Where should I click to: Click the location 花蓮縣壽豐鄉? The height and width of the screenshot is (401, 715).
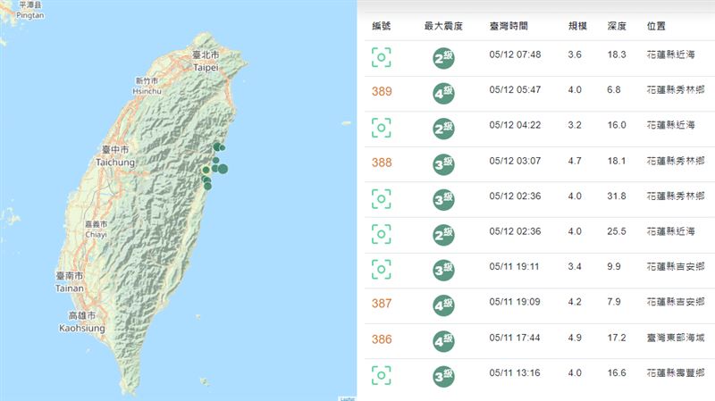point(676,372)
